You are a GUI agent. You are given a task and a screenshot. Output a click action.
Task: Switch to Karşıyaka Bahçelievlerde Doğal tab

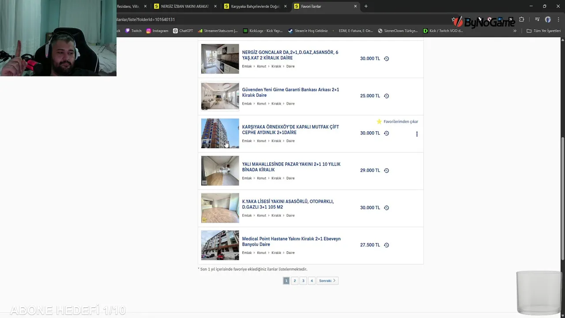pyautogui.click(x=255, y=6)
